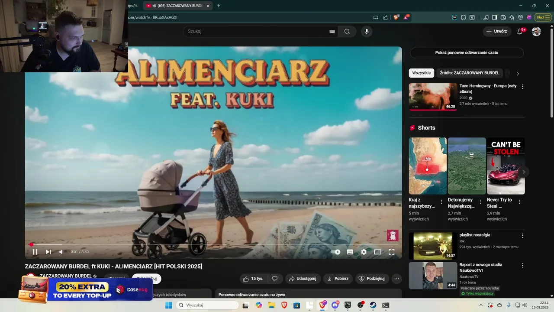554x312 pixels.
Task: Open the playlist nostalgia video title
Action: point(475,235)
